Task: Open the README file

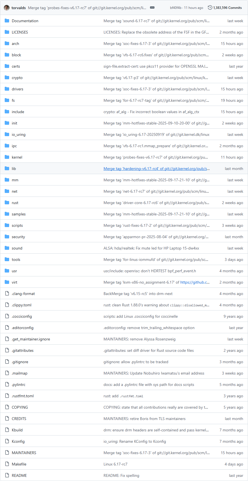Action: 19,475
